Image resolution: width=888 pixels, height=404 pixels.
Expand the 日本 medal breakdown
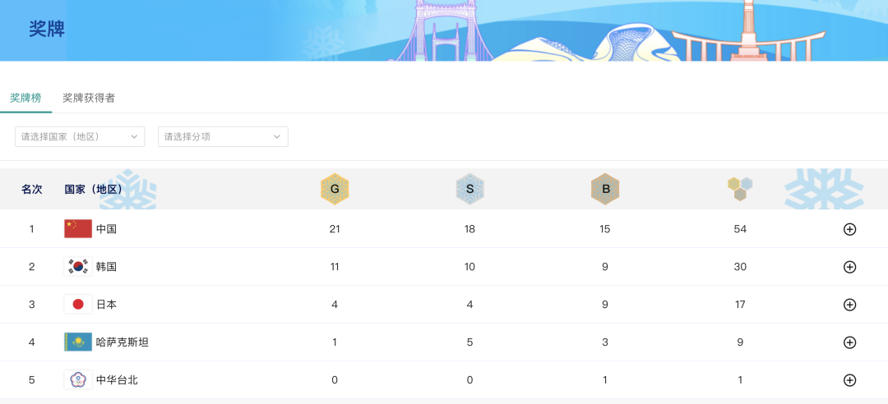click(x=850, y=305)
